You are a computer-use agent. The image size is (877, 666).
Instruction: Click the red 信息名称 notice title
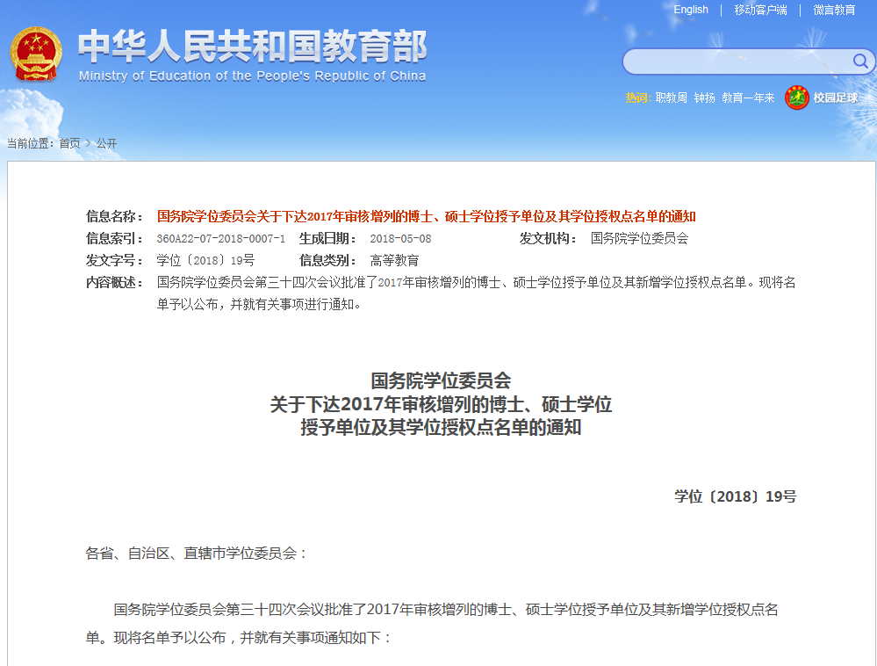(x=426, y=216)
